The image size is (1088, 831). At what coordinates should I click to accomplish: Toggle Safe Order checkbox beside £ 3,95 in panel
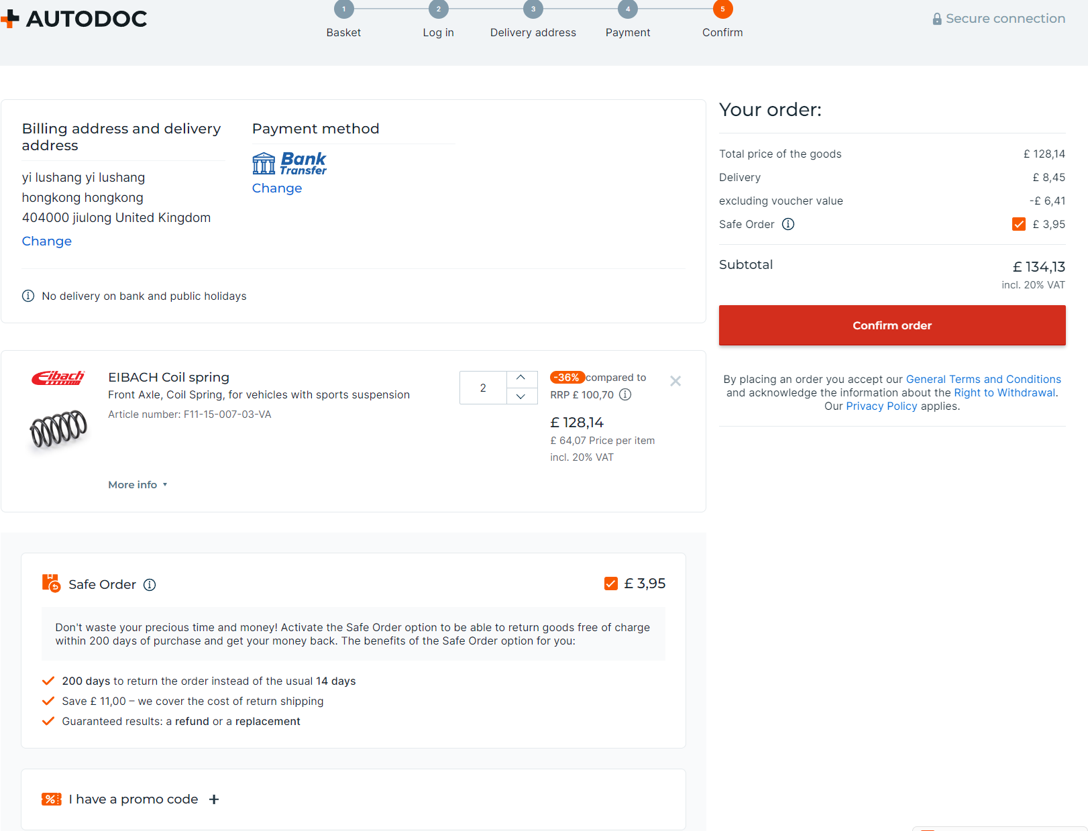(x=610, y=584)
